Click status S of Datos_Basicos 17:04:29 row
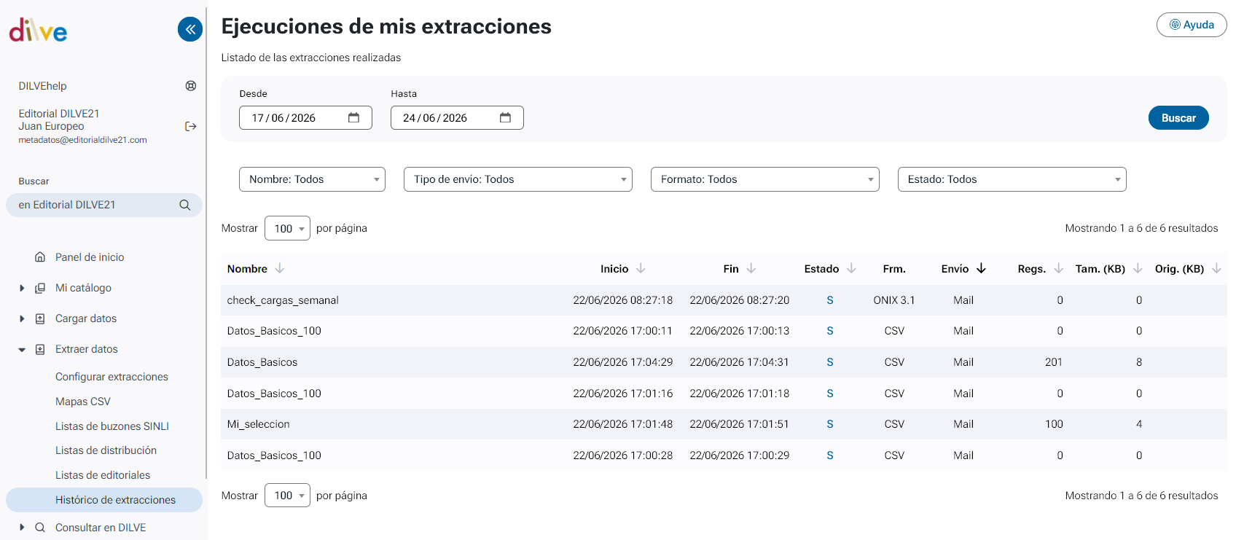Screen dimensions: 1236x540 [x=830, y=362]
